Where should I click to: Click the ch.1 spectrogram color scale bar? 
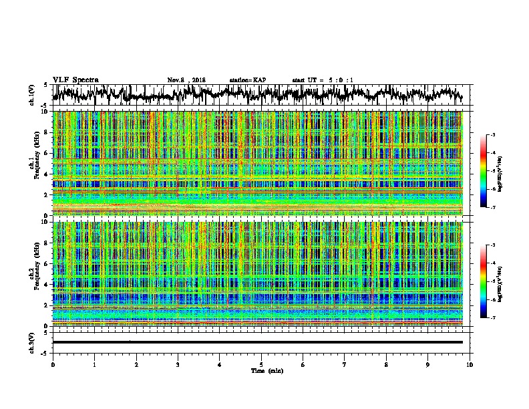pos(483,171)
